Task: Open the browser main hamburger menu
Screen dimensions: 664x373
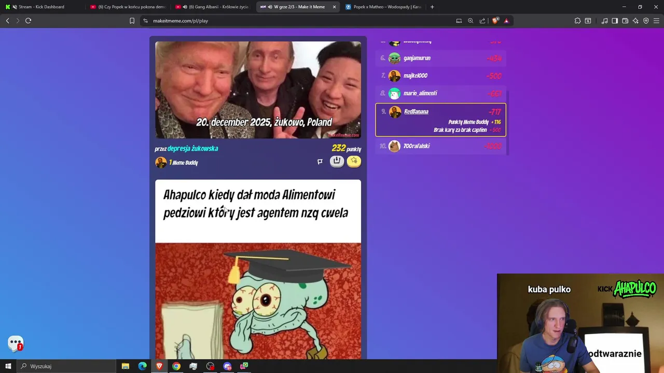Action: [x=656, y=21]
